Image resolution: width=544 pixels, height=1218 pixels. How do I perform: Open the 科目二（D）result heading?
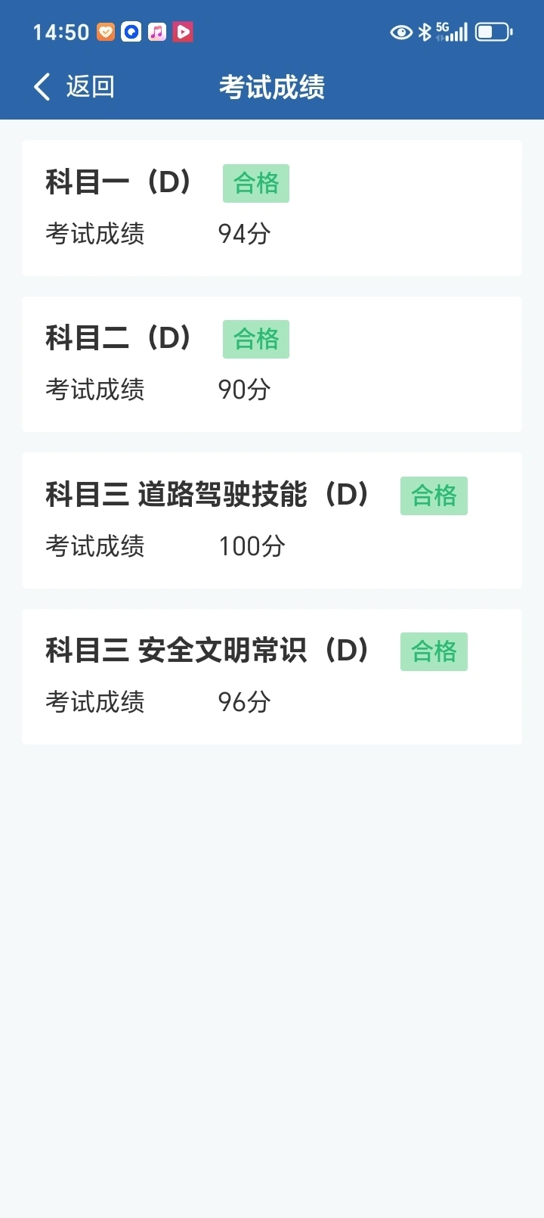[x=119, y=338]
